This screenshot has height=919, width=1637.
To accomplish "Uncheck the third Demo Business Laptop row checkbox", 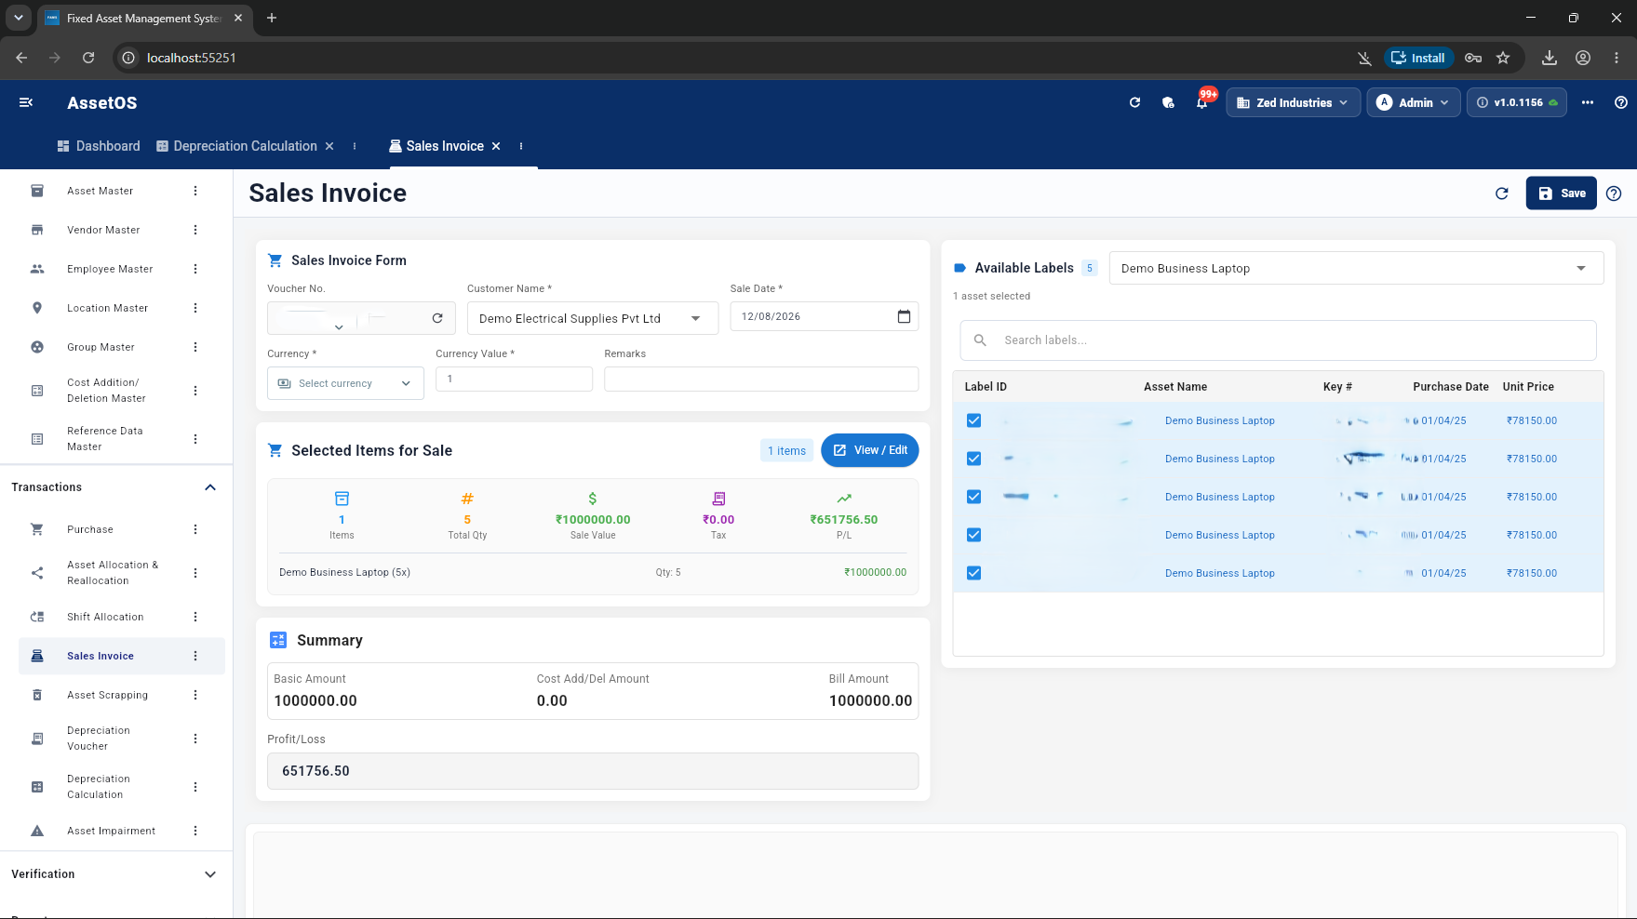I will 973,497.
